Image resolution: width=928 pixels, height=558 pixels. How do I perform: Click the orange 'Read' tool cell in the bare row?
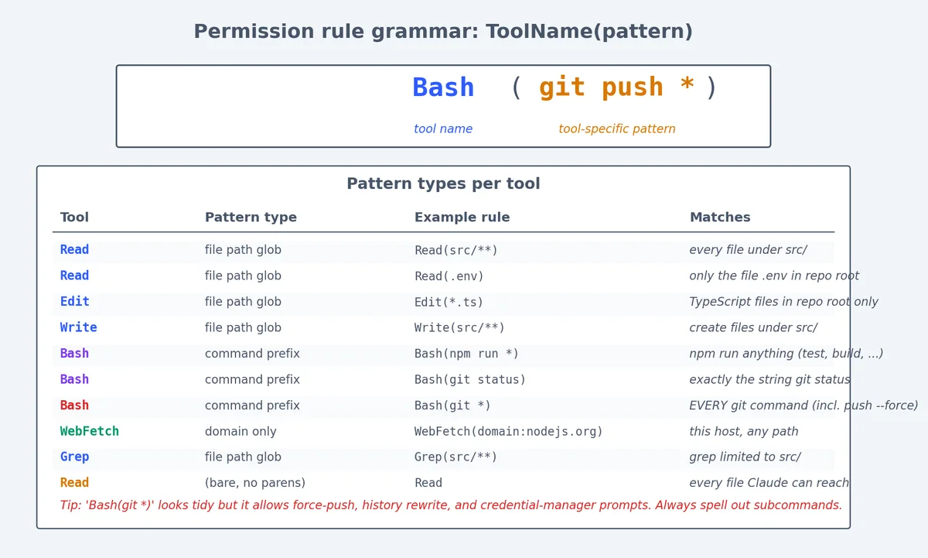pyautogui.click(x=74, y=483)
